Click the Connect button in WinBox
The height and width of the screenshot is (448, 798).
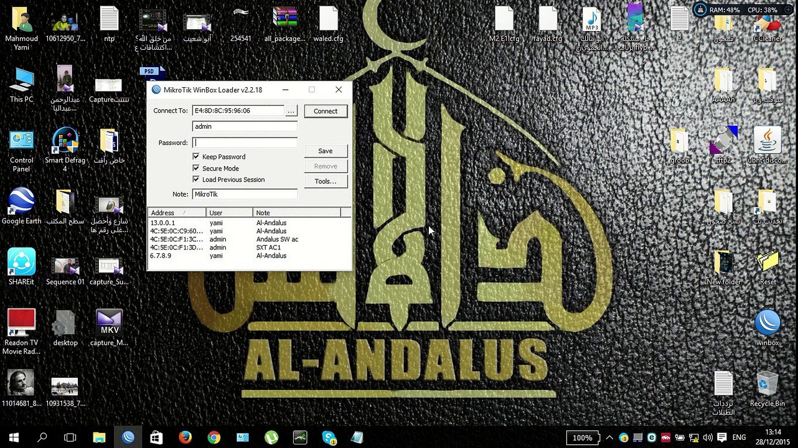click(x=326, y=111)
